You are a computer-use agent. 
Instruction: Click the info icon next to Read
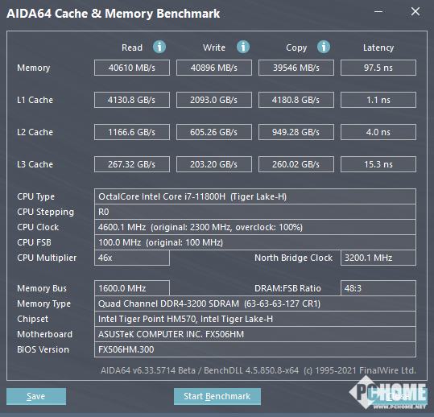click(159, 47)
